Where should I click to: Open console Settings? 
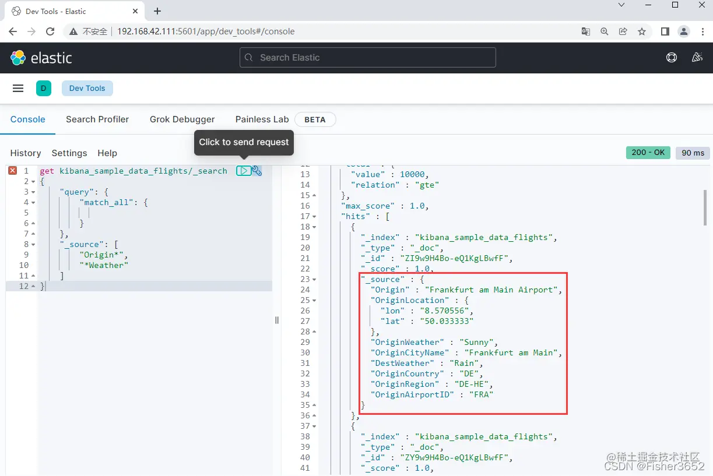[69, 153]
